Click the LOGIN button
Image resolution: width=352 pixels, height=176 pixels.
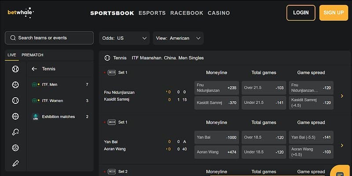(x=301, y=13)
